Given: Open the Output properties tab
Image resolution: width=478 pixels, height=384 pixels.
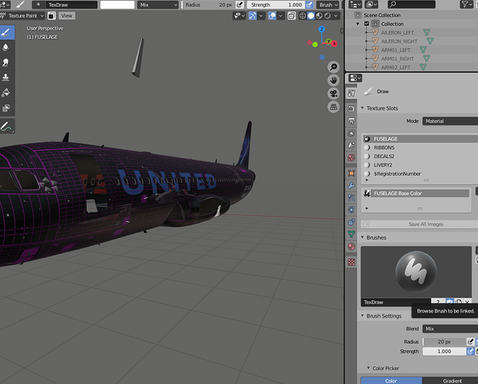Looking at the screenshot, I should (351, 121).
